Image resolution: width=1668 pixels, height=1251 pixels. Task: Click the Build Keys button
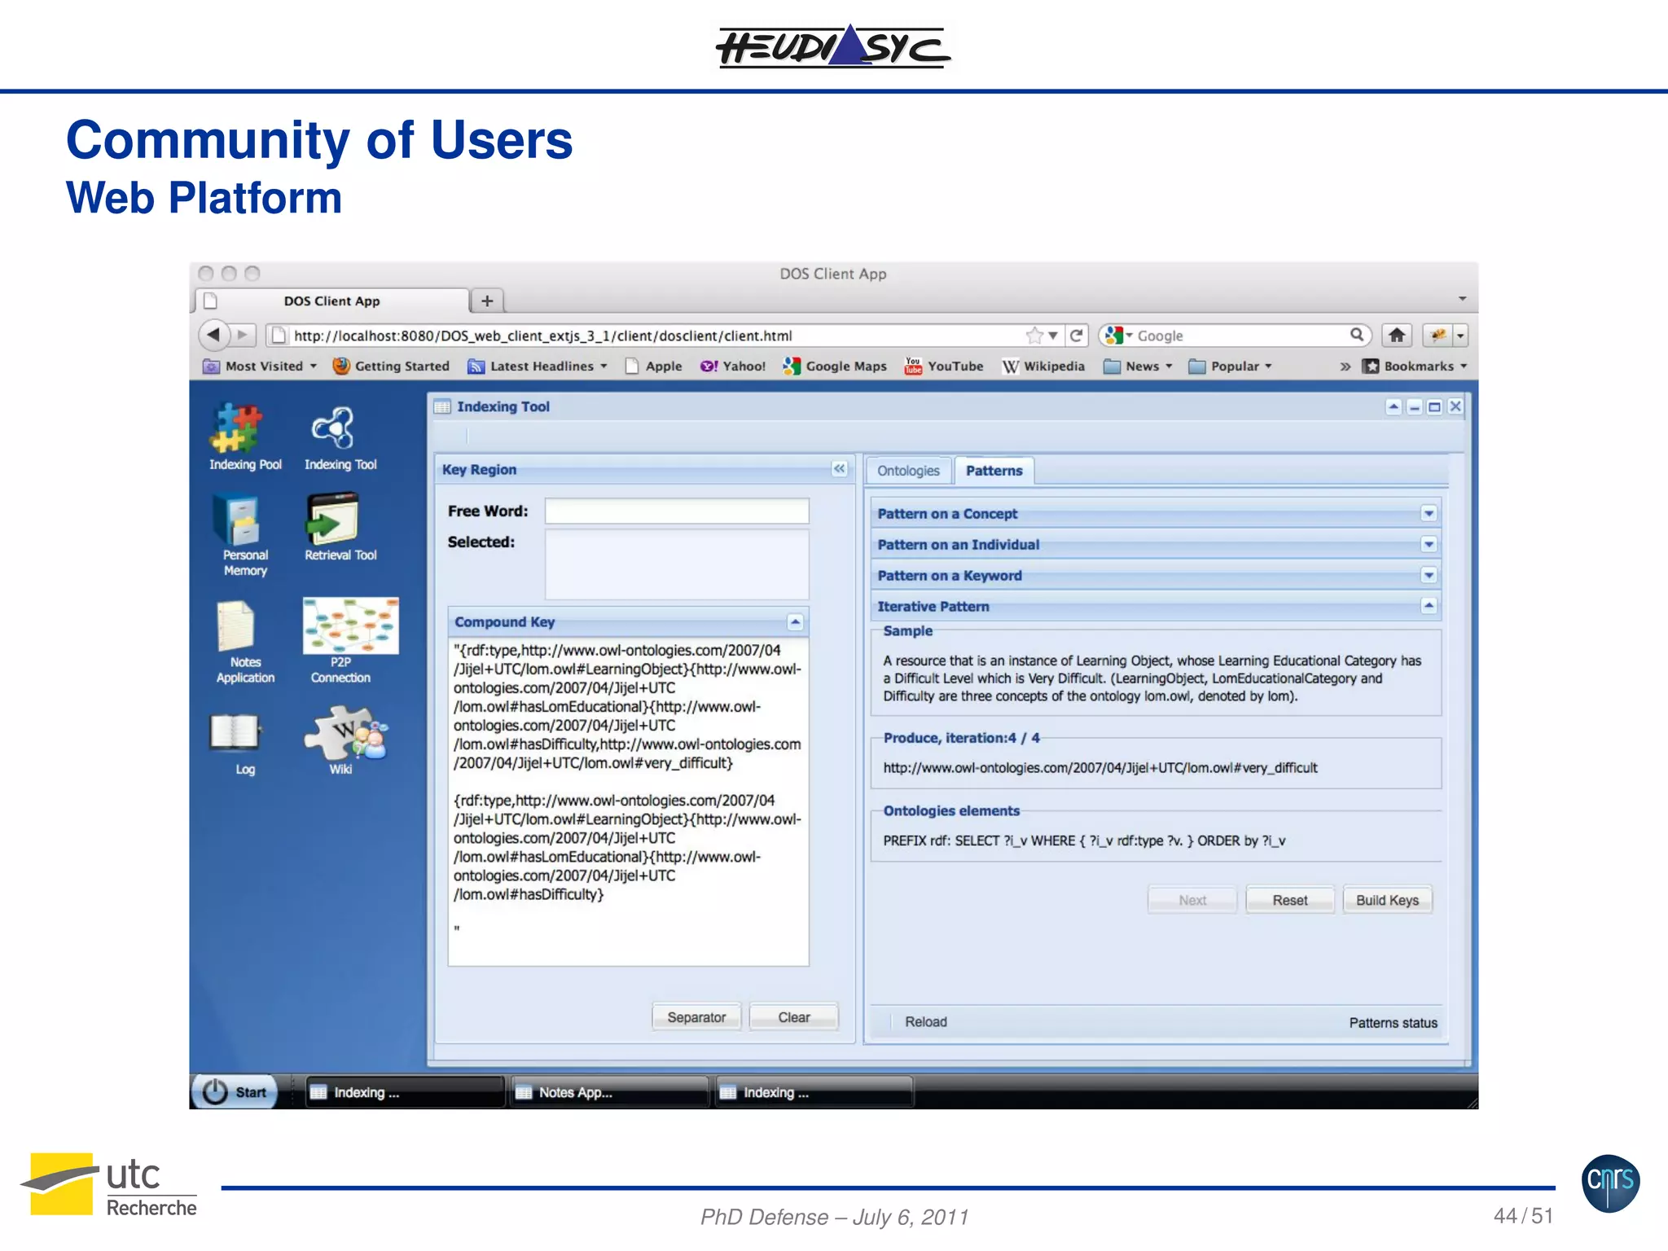click(1387, 900)
